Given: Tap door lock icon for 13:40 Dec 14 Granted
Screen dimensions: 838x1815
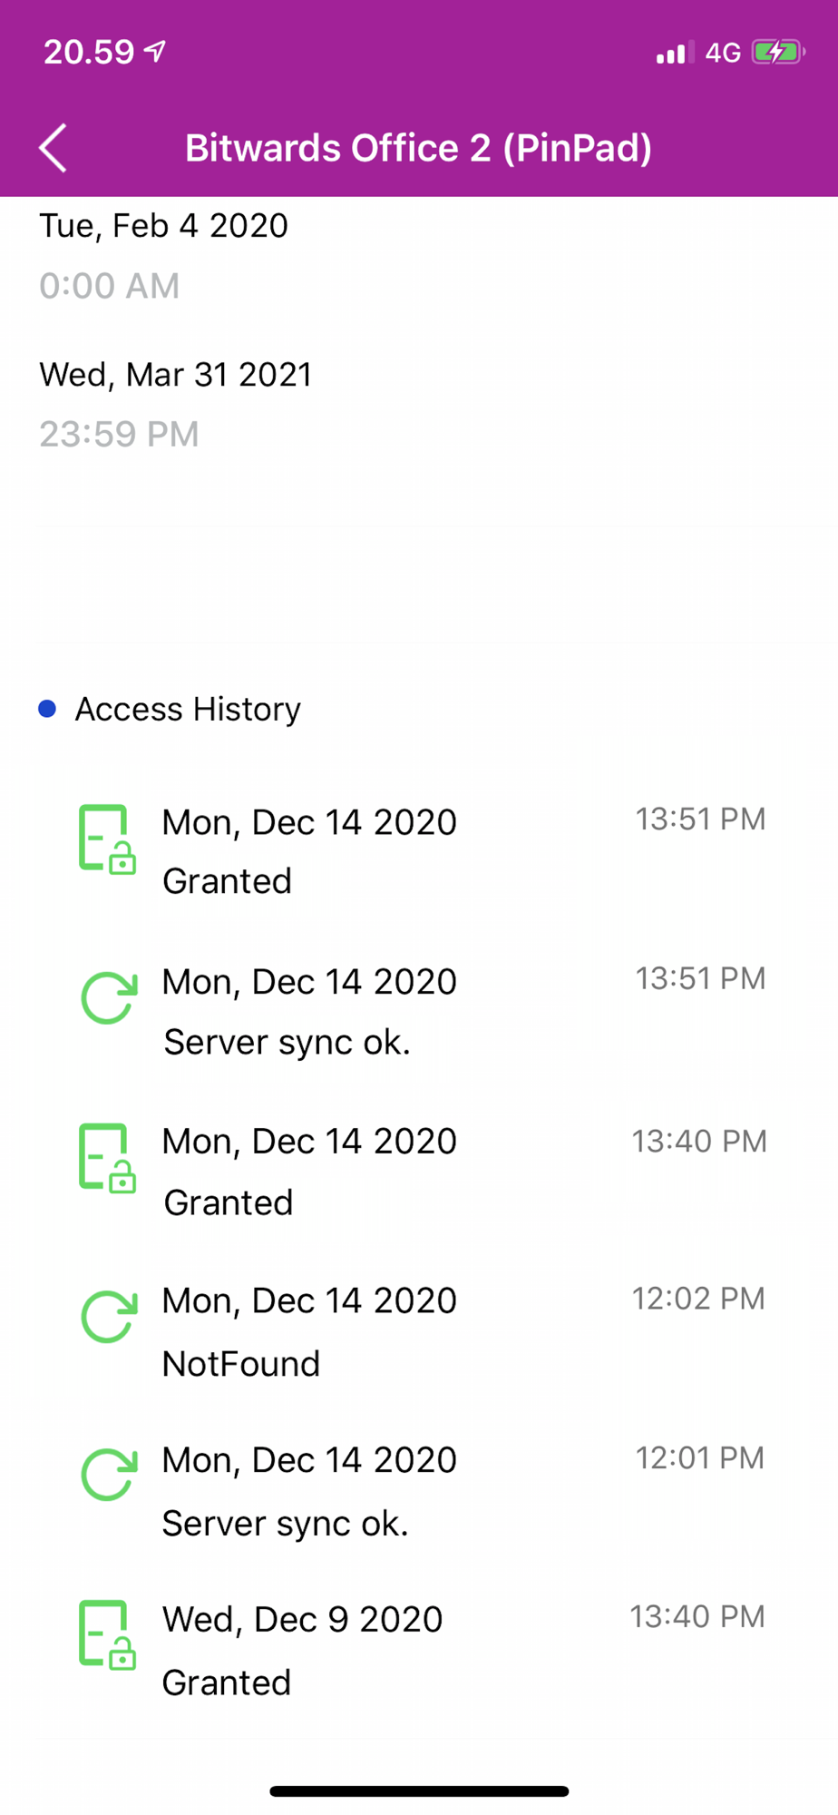Looking at the screenshot, I should (107, 1158).
